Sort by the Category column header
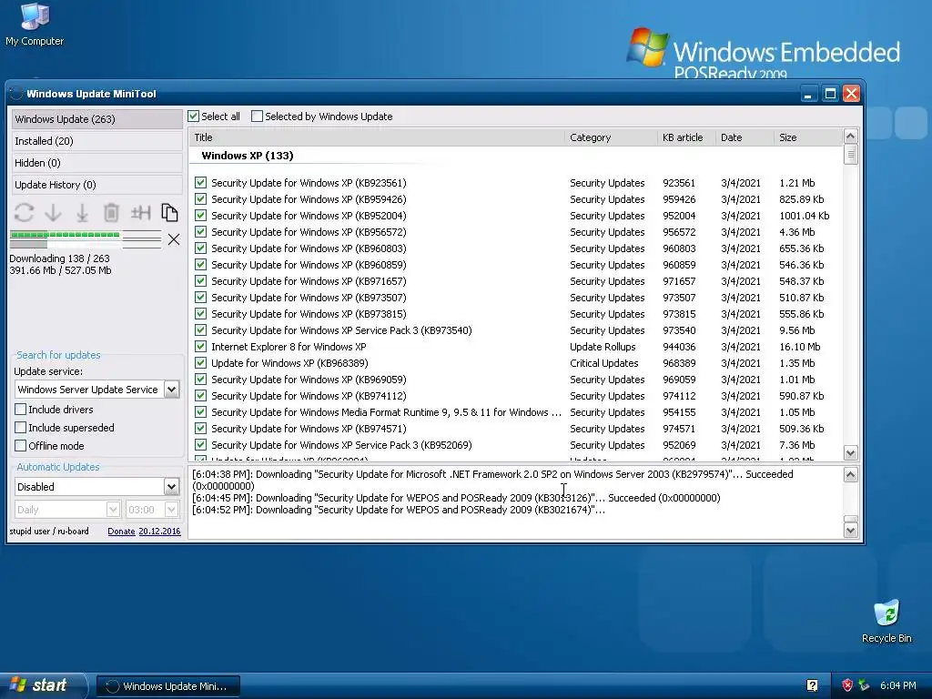This screenshot has width=932, height=699. point(611,137)
